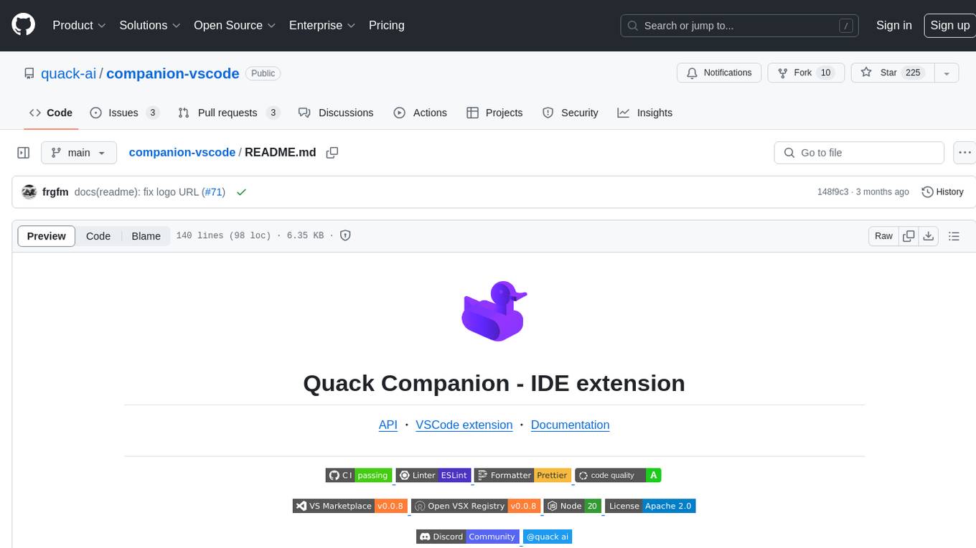Click the Sign up button
The image size is (976, 548).
point(949,25)
